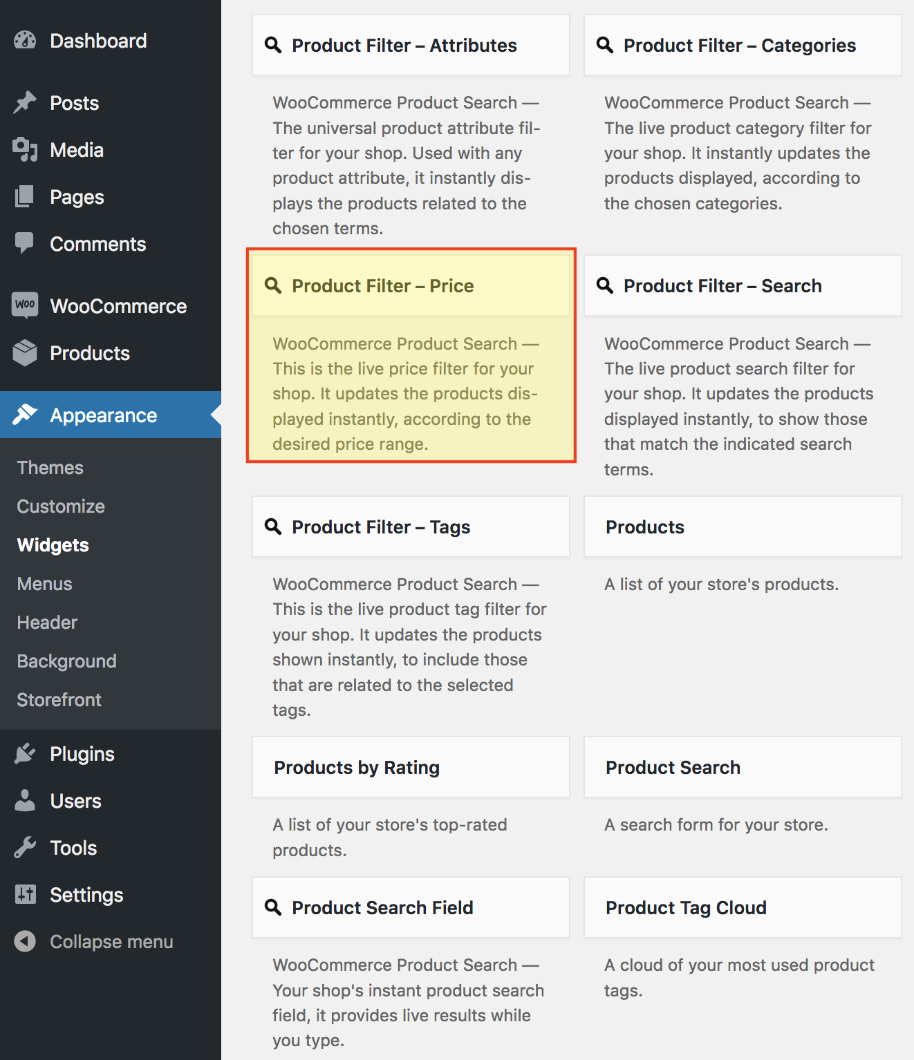914x1060 pixels.
Task: Open Menus under Appearance
Action: (44, 584)
